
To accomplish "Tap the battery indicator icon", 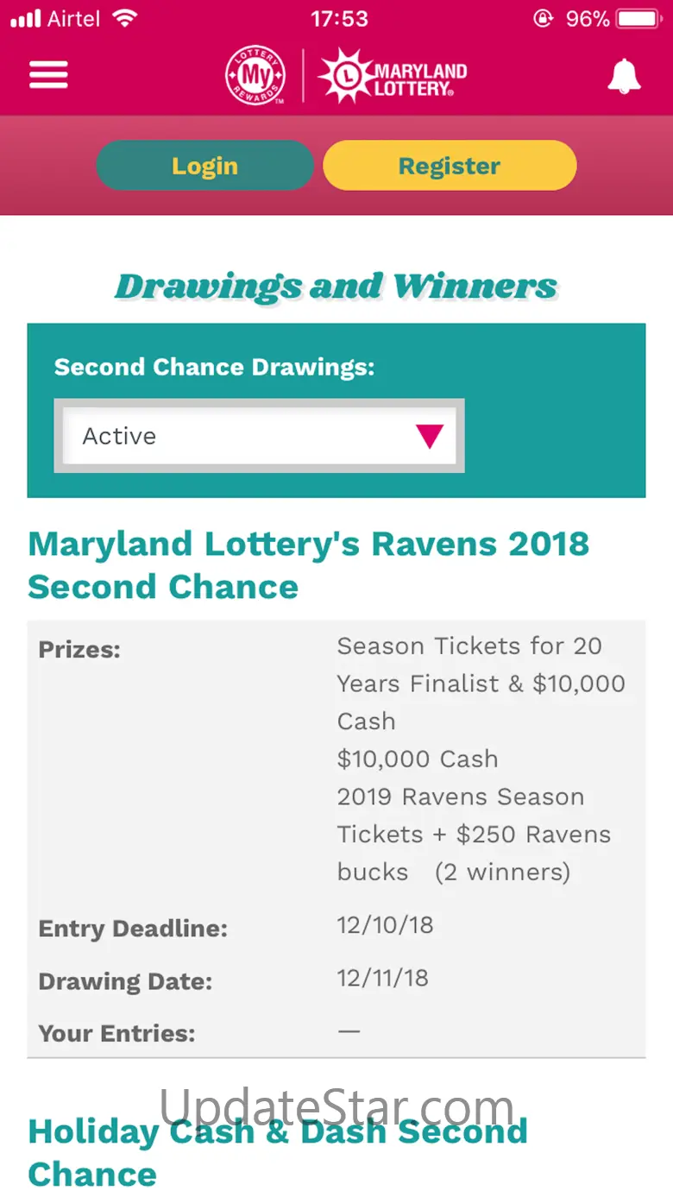I will pyautogui.click(x=639, y=18).
